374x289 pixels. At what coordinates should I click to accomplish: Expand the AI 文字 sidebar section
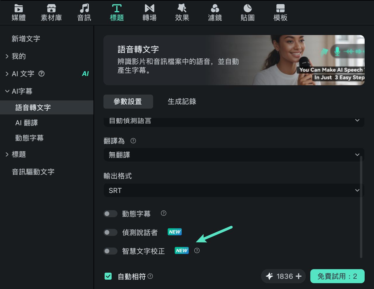(x=7, y=74)
